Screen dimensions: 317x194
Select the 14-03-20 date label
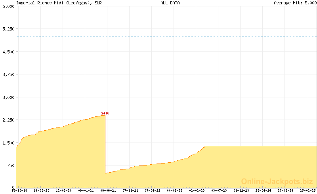click(42, 190)
